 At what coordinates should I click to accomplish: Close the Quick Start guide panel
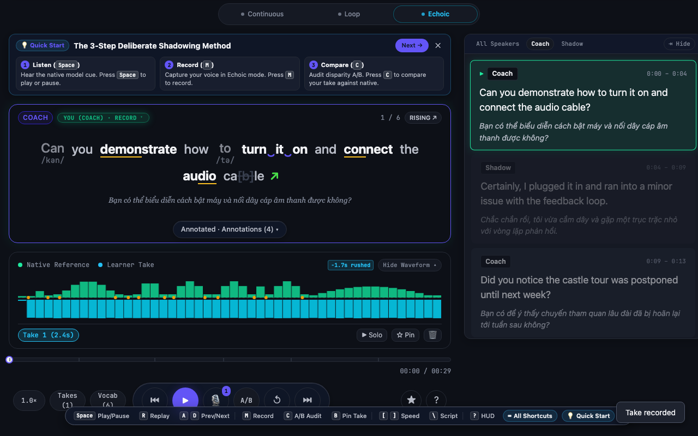click(438, 46)
